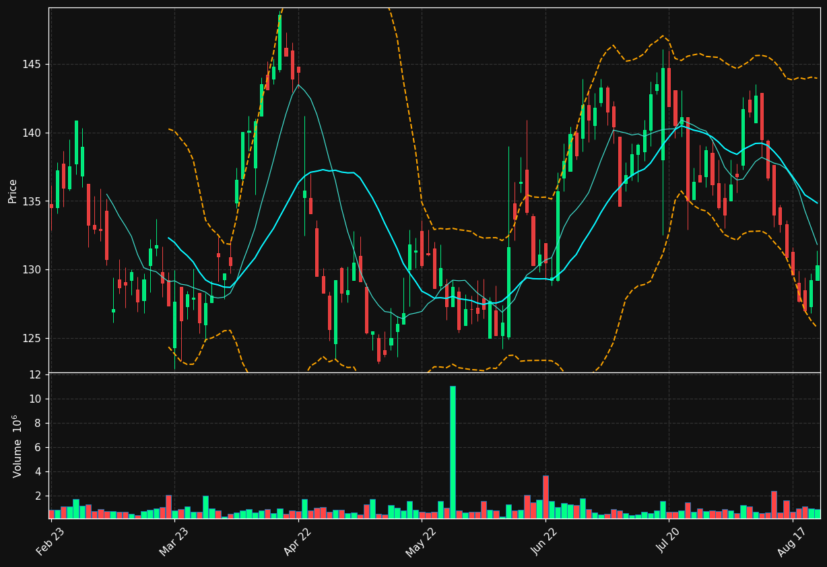The image size is (827, 567).
Task: Click the 140 price axis label
Action: [x=33, y=133]
